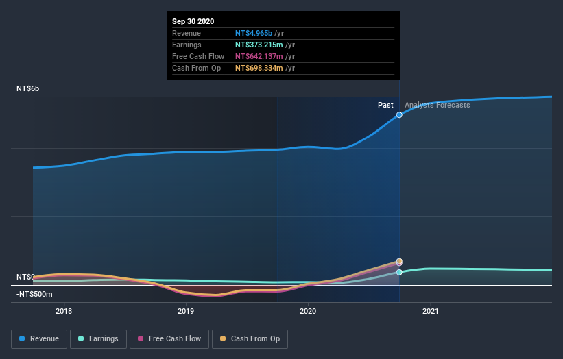Click the NT$0 y-axis label

click(25, 277)
